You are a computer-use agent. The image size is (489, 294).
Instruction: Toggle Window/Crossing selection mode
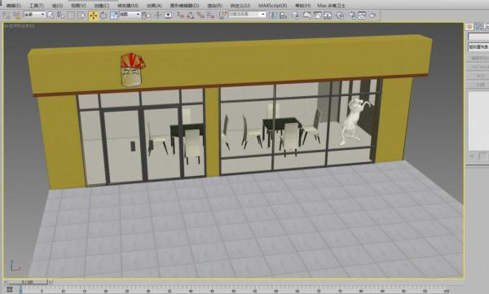click(x=81, y=15)
